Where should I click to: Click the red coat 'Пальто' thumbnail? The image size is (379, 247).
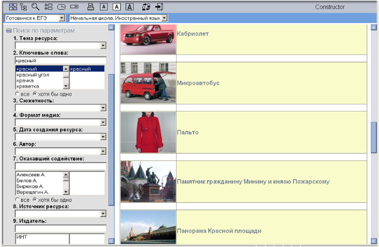pyautogui.click(x=148, y=132)
